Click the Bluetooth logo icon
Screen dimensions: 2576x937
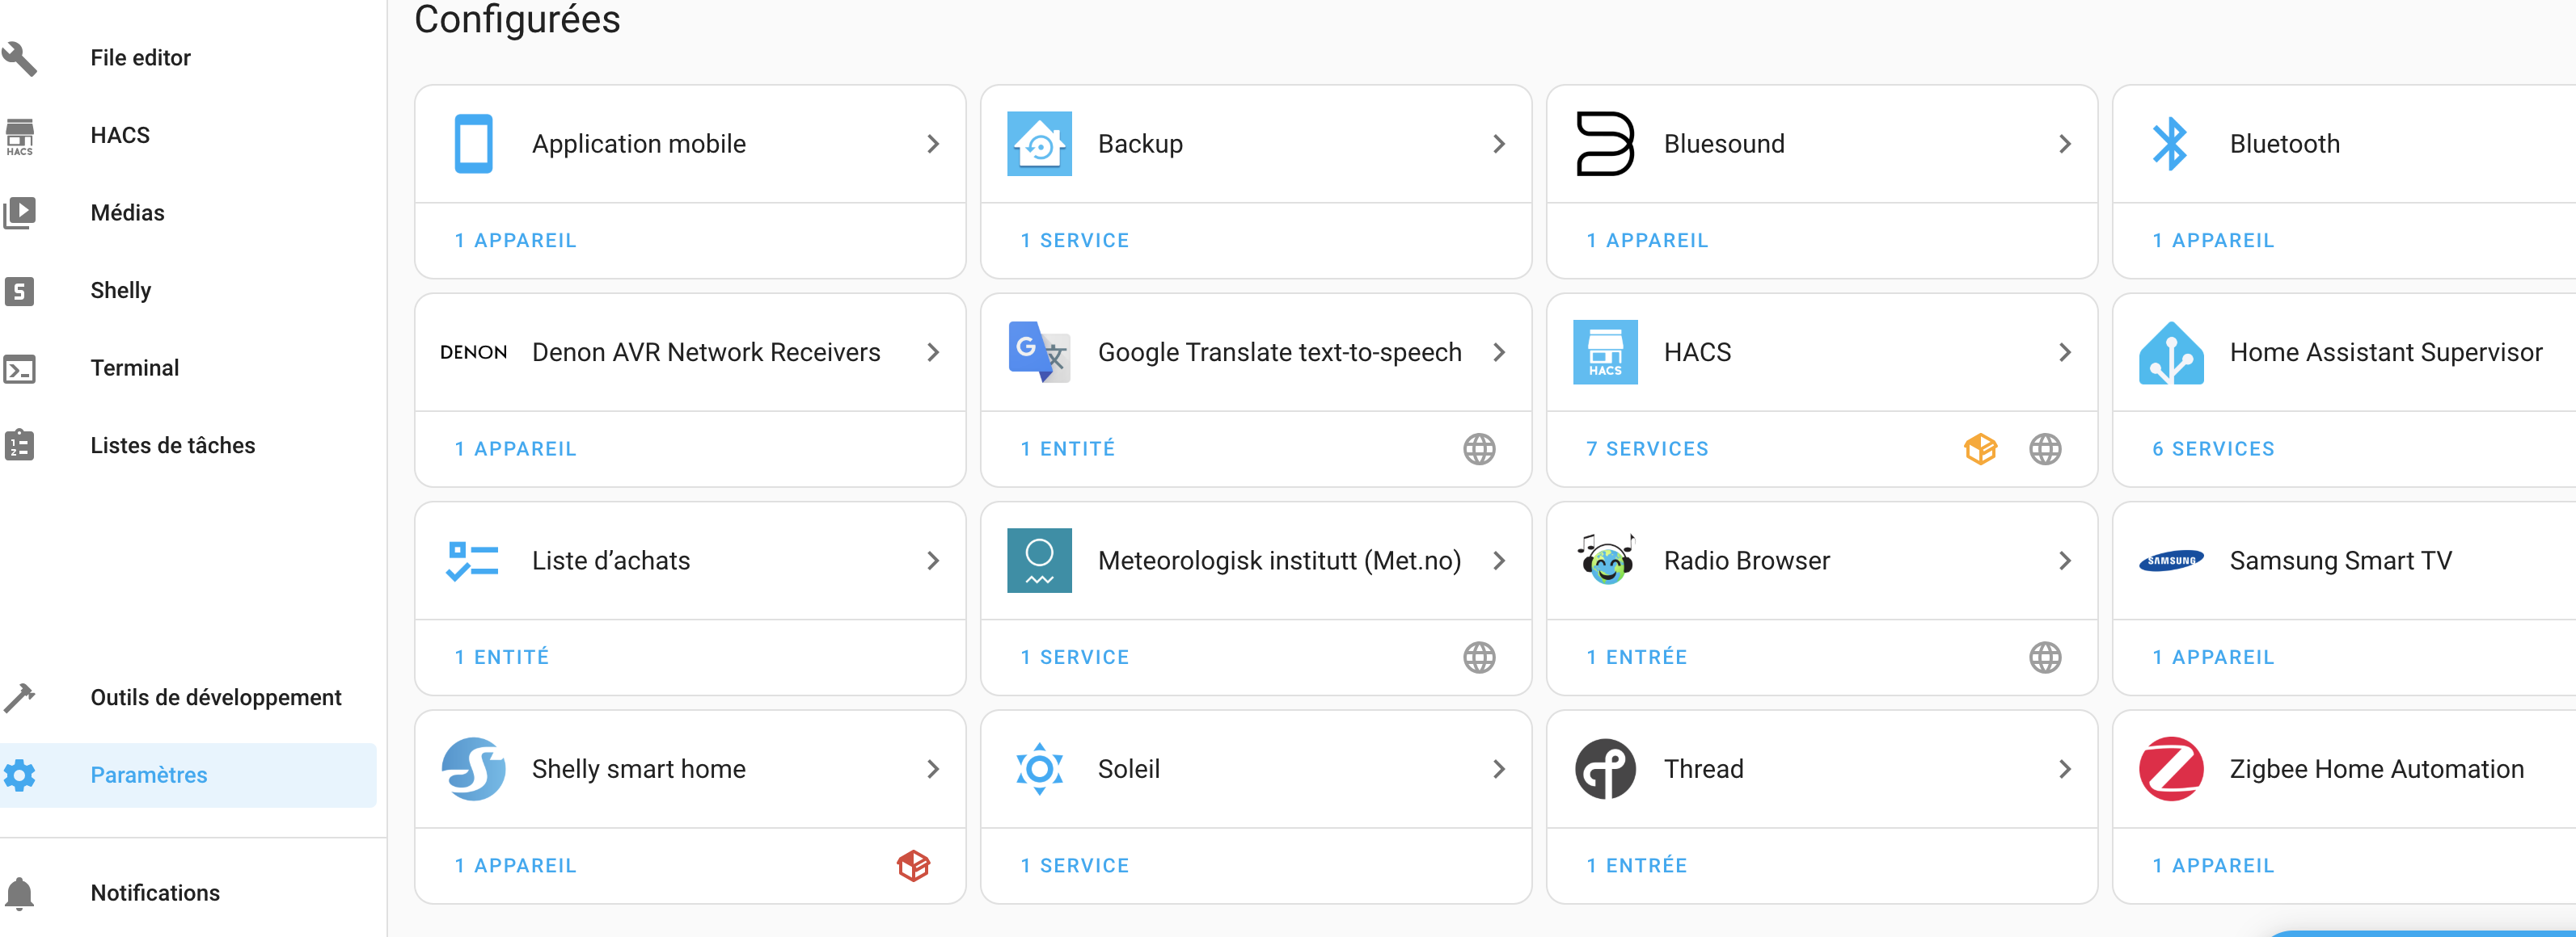tap(2170, 144)
